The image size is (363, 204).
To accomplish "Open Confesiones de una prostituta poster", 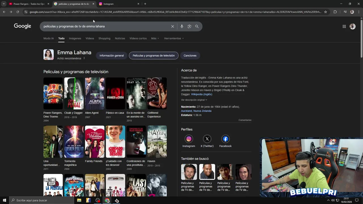I will point(136,142).
